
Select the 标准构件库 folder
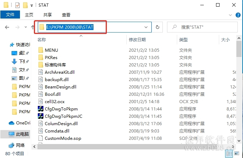55,65
